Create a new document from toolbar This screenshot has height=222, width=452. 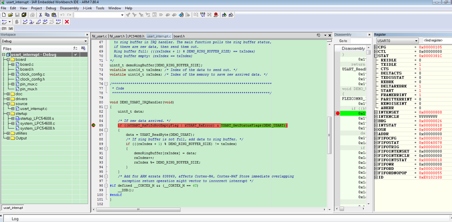pyautogui.click(x=4, y=14)
